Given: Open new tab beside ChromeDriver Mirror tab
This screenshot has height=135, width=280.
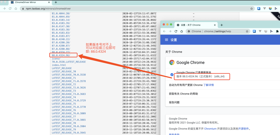Looking at the screenshot, I should coord(56,2).
